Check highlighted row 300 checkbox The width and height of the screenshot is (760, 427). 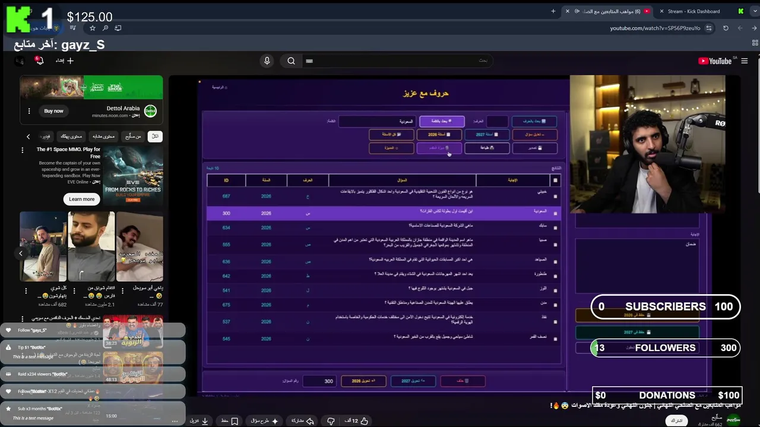point(555,213)
